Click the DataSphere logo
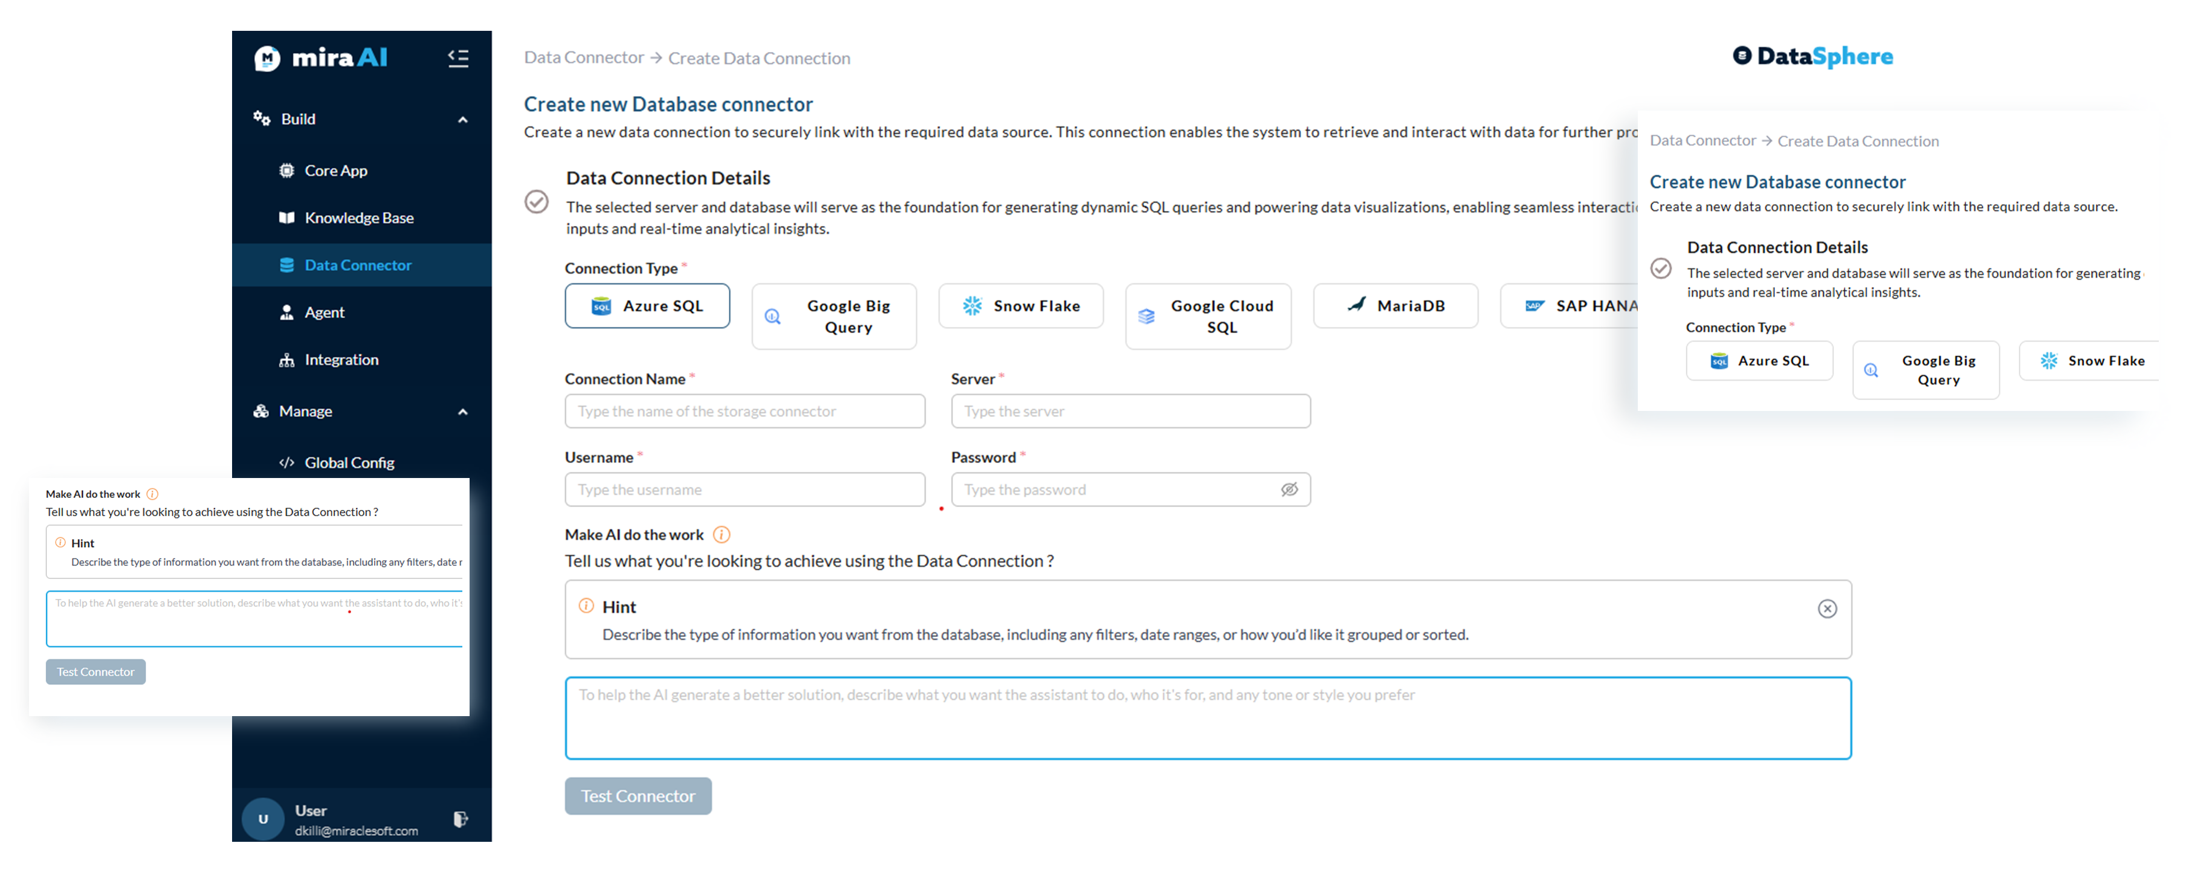This screenshot has width=2189, height=869. point(1812,56)
